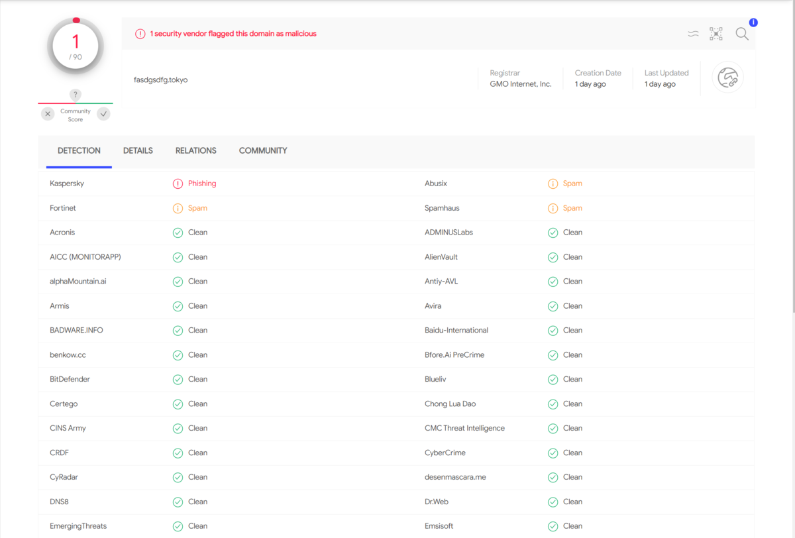795x538 pixels.
Task: Click the graph network icon in header
Action: point(716,34)
